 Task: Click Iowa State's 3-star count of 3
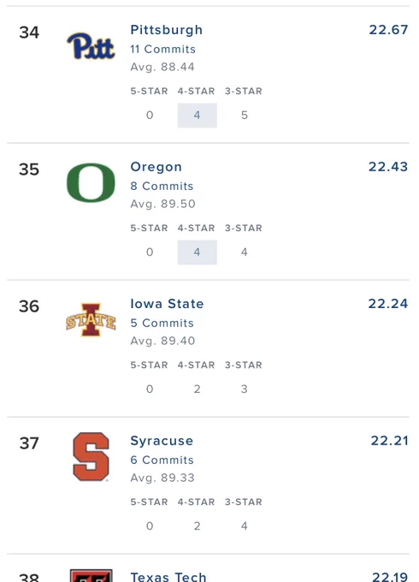click(244, 389)
